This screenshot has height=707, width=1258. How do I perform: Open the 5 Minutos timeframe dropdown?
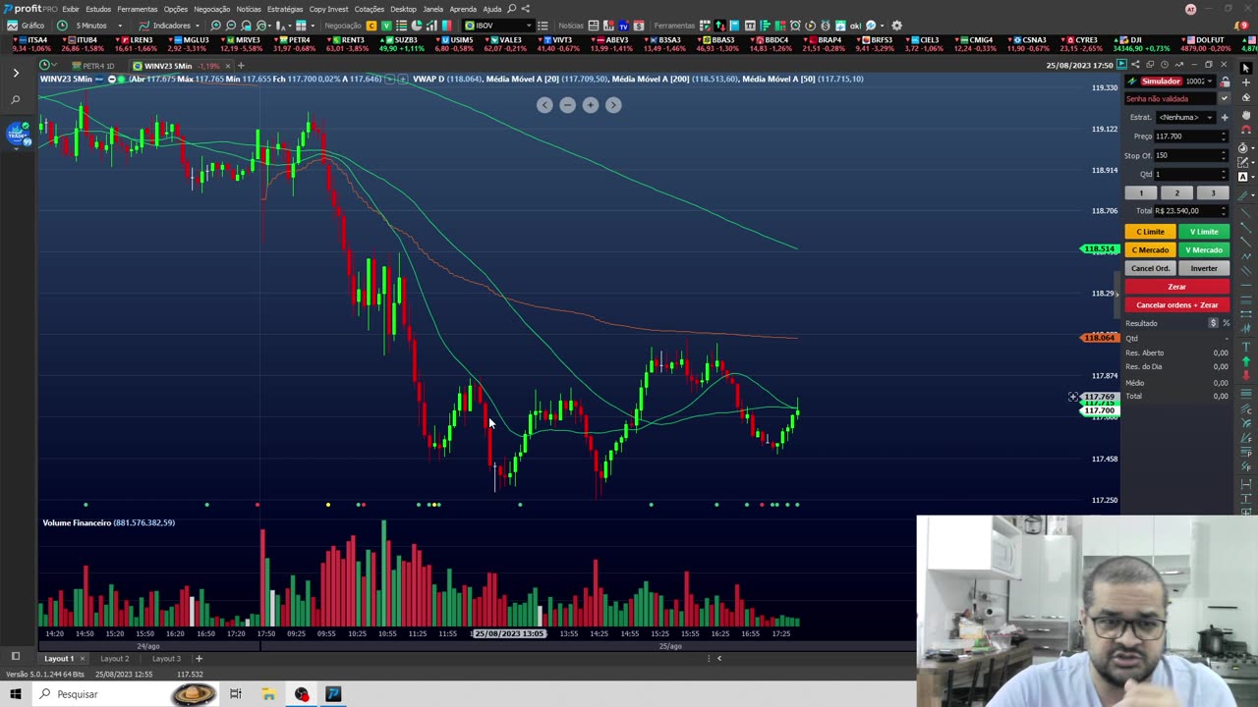89,26
